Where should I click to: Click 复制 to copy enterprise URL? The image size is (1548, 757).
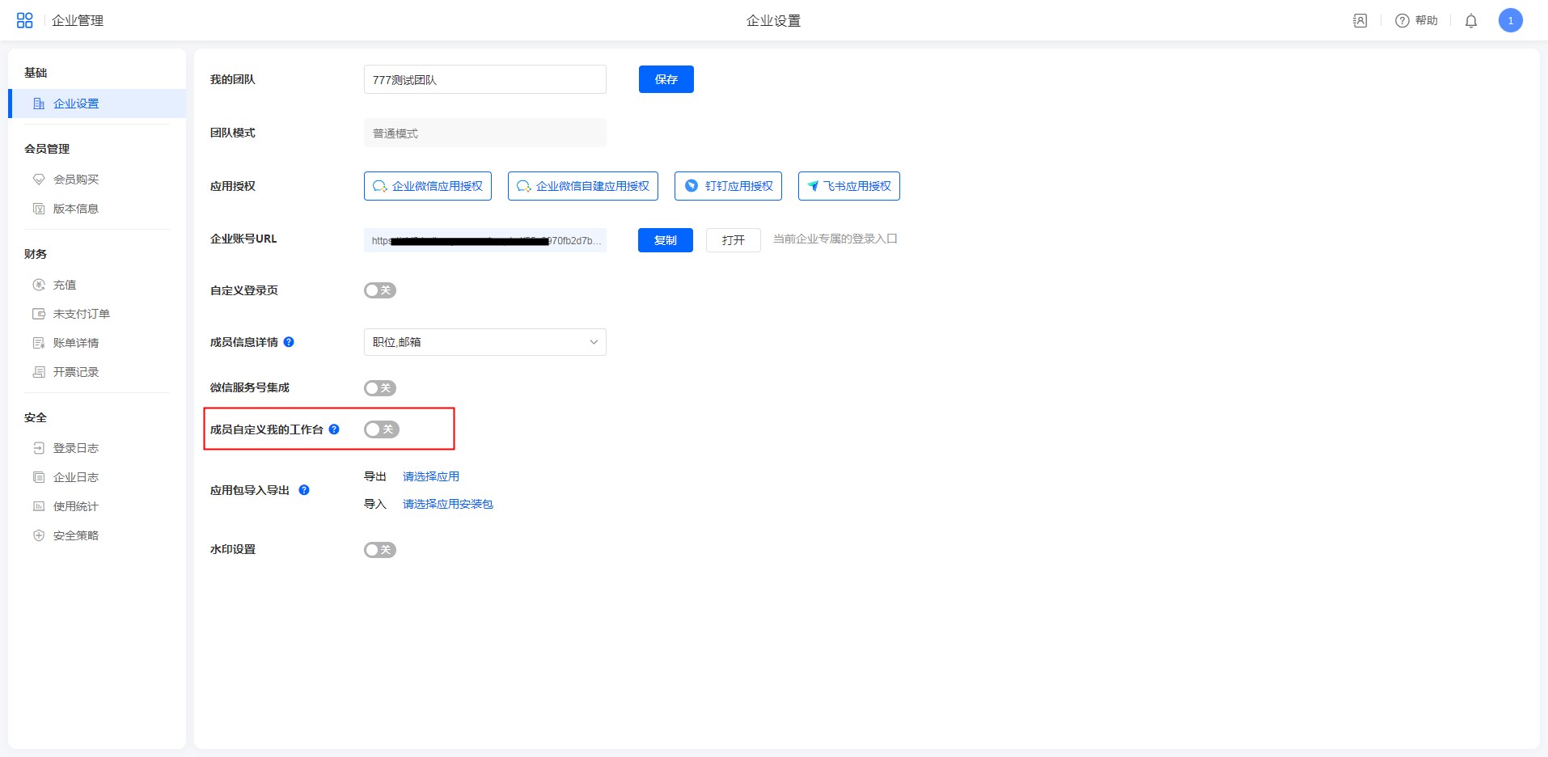tap(665, 240)
